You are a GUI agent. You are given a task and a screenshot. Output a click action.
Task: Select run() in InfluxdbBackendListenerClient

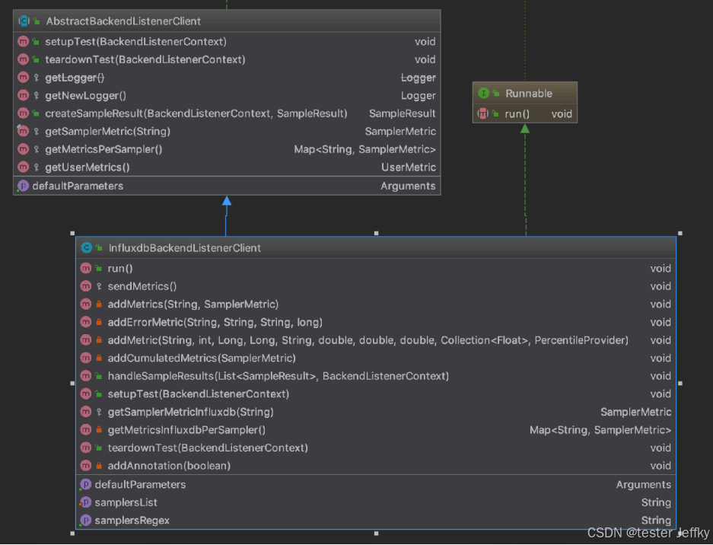(376, 269)
